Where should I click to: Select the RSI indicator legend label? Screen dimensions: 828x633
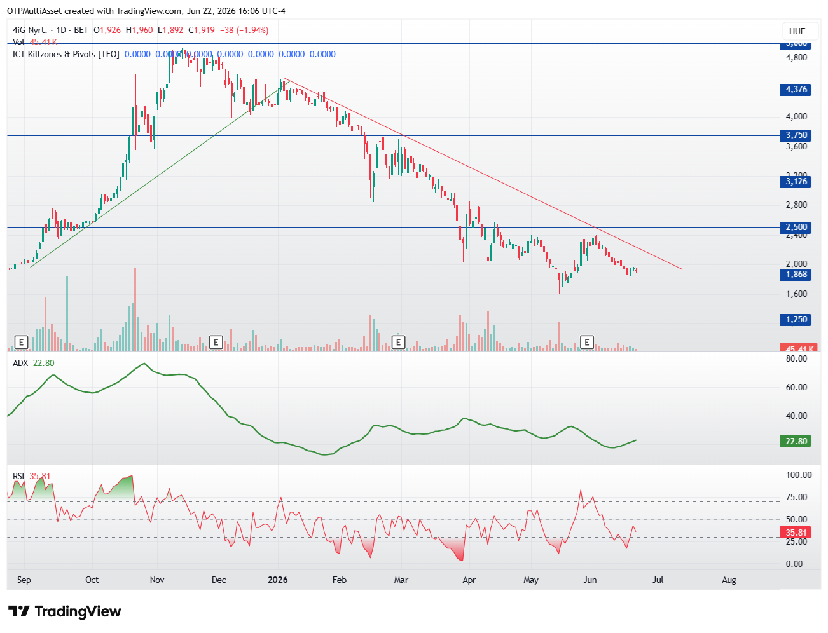[18, 476]
